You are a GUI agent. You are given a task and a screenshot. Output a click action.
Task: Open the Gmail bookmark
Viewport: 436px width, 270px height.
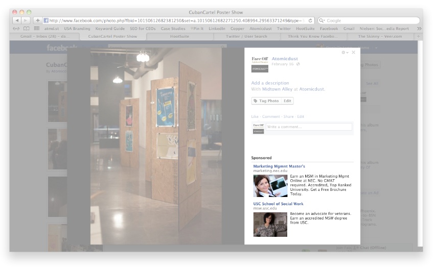pyautogui.click(x=349, y=29)
